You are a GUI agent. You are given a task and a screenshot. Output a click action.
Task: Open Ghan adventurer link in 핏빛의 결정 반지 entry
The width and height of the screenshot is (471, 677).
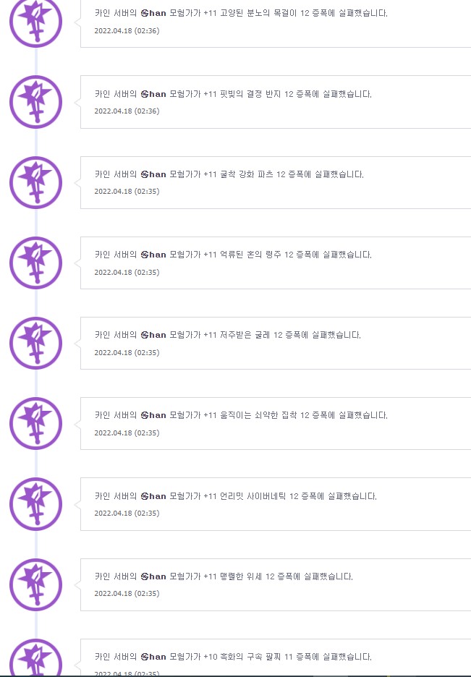(153, 94)
